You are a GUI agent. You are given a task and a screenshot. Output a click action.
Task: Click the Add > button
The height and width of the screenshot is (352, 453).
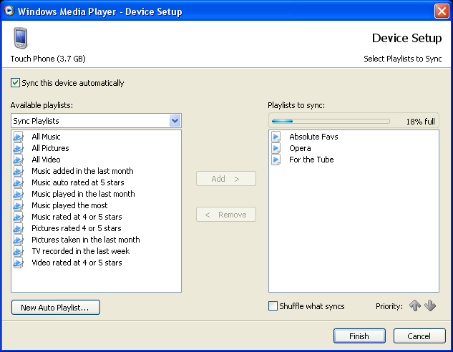[226, 179]
